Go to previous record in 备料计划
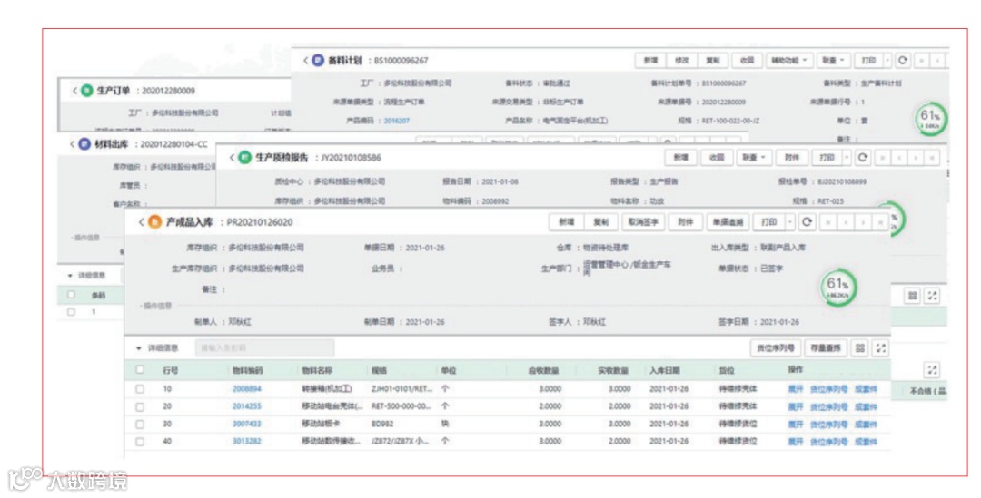Image resolution: width=981 pixels, height=498 pixels. (x=937, y=60)
